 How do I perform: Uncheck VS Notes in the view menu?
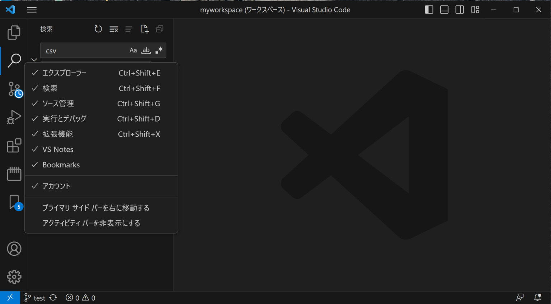tap(58, 149)
